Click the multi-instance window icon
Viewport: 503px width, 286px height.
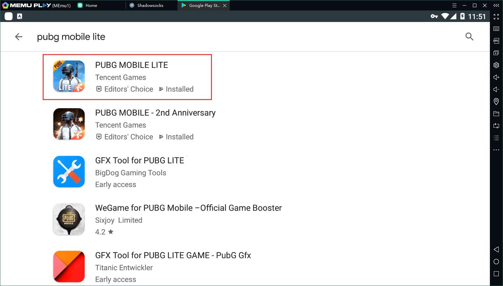pyautogui.click(x=496, y=53)
